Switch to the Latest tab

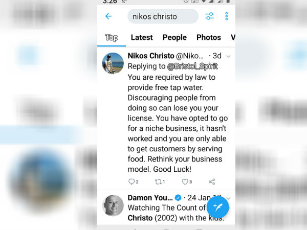[142, 37]
